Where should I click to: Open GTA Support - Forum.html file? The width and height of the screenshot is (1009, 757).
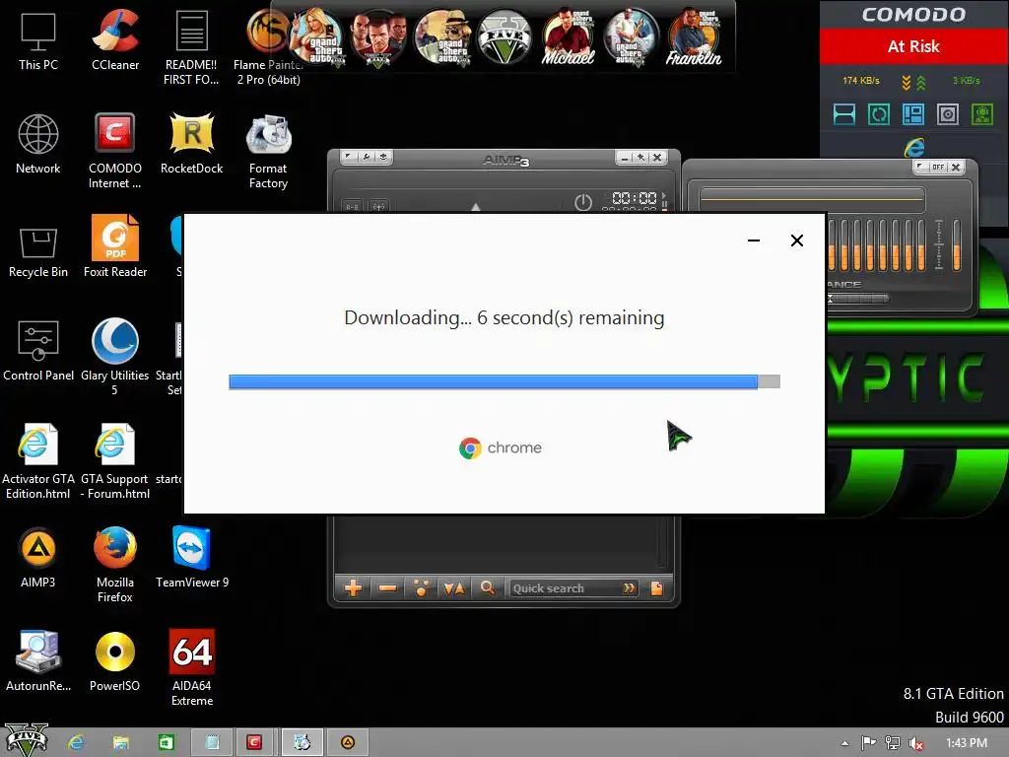115,462
